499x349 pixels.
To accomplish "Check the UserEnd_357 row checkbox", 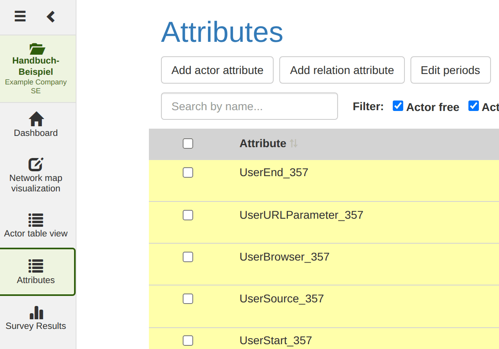I will pyautogui.click(x=188, y=172).
